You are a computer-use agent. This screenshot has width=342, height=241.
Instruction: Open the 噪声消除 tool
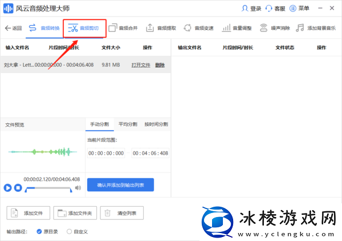275,28
